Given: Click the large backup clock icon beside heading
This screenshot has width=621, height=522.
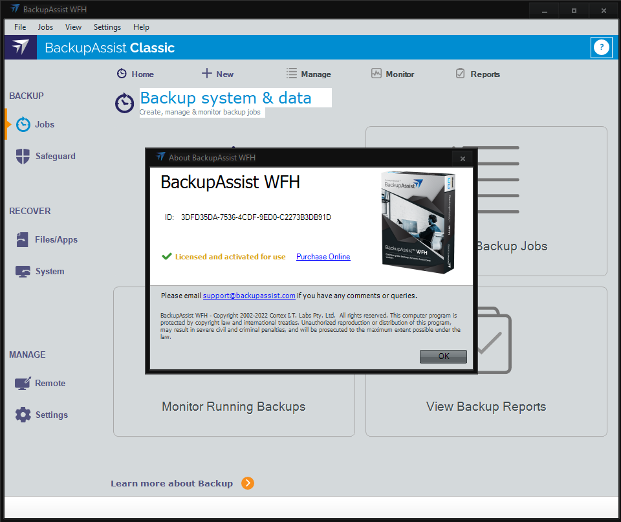Looking at the screenshot, I should (x=124, y=103).
